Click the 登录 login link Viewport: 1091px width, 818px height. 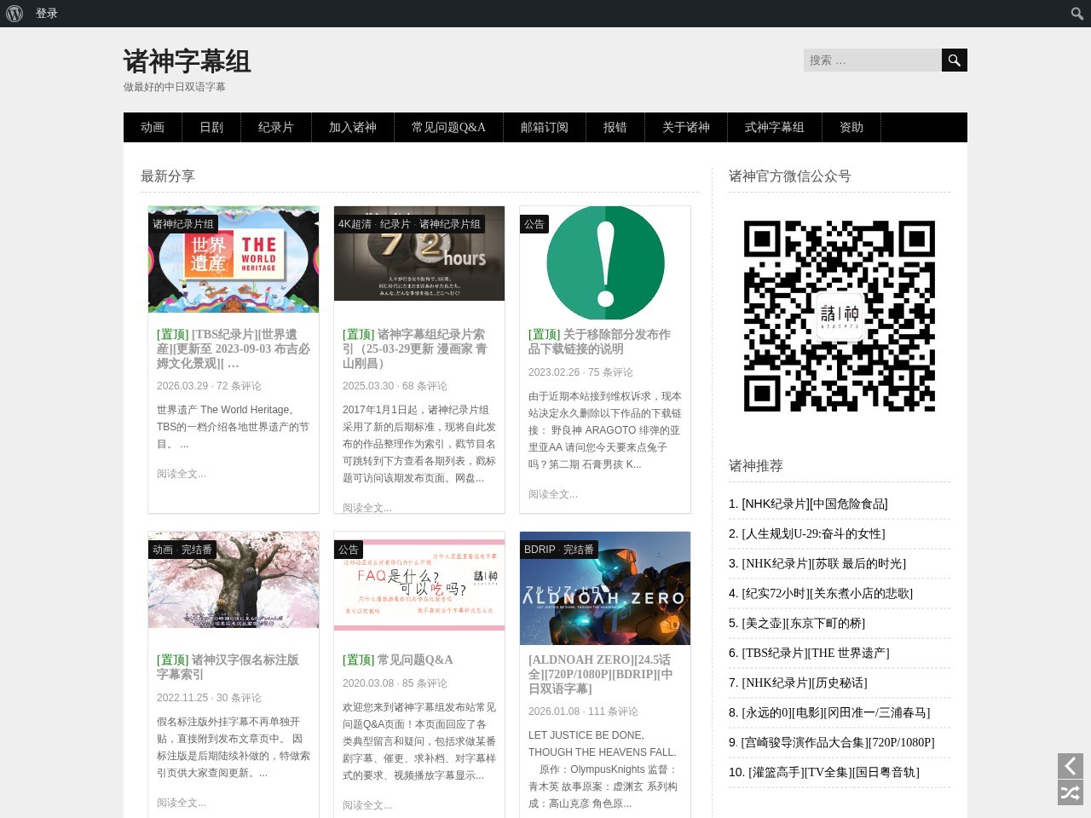click(x=47, y=14)
